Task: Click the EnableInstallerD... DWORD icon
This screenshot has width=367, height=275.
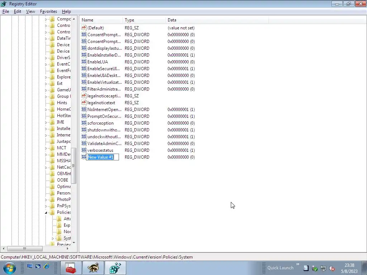Action: tap(84, 55)
